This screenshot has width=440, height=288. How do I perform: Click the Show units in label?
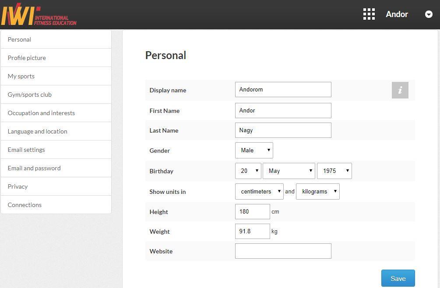click(x=168, y=192)
